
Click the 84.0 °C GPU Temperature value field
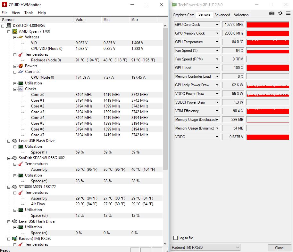tap(233, 42)
